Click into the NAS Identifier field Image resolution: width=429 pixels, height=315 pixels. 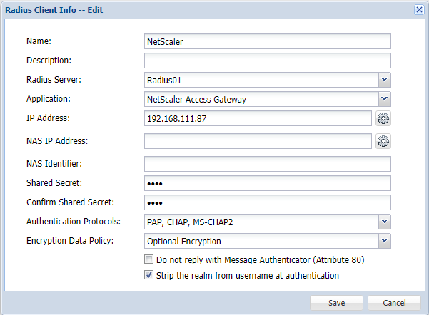(267, 164)
